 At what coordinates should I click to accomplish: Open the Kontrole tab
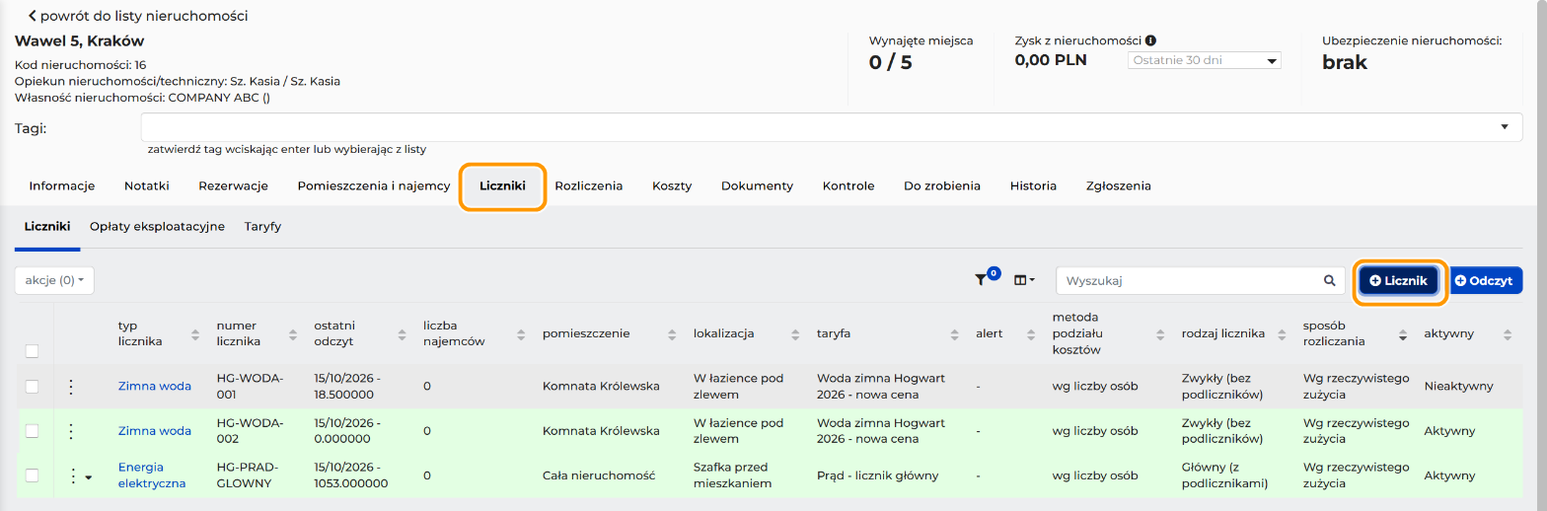[x=848, y=185]
